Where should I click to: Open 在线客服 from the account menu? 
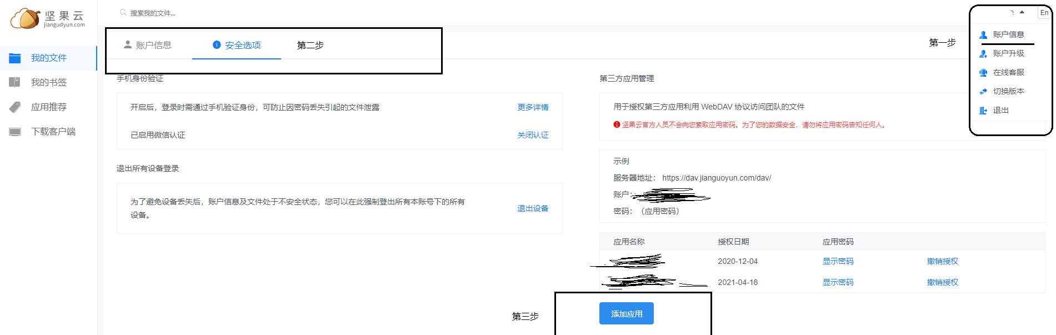coord(1008,72)
